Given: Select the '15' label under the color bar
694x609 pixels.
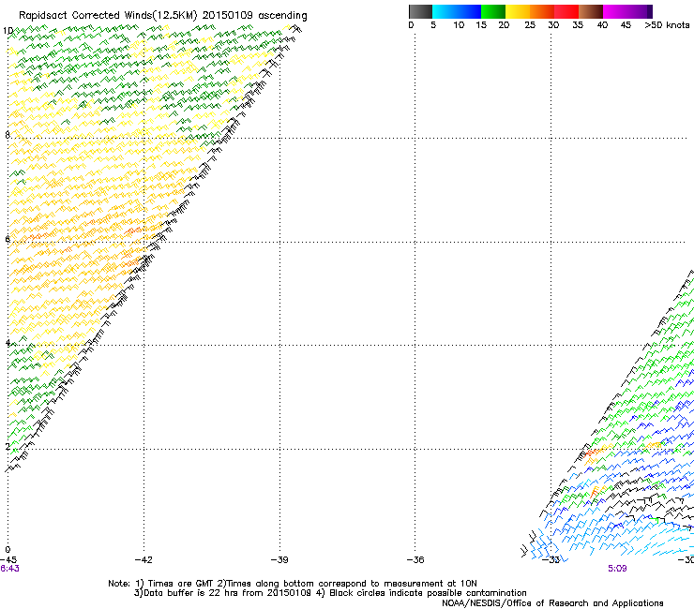Looking at the screenshot, I should tap(481, 25).
